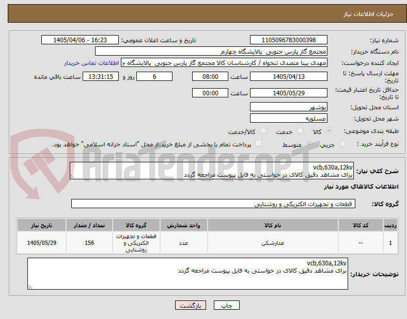Click the general description box vcb,630a,12kv

point(212,171)
